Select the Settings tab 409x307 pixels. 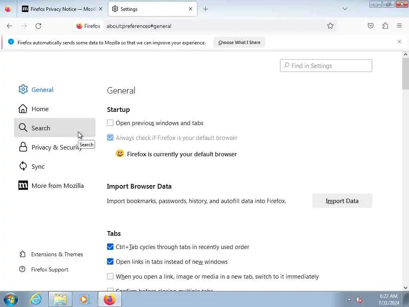point(153,9)
